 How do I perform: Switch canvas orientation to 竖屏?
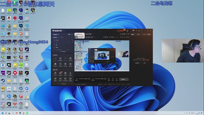point(72,34)
